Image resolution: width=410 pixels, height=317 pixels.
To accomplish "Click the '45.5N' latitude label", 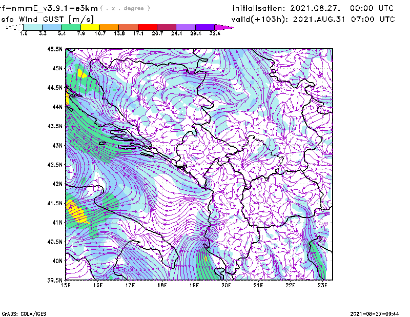I will coord(55,49).
